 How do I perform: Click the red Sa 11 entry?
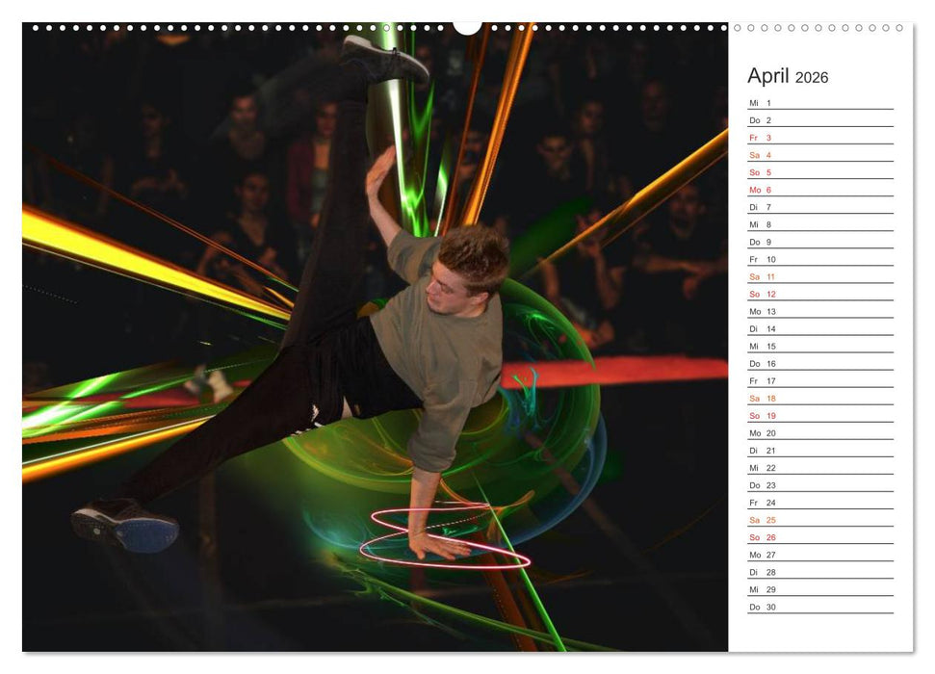coord(761,275)
